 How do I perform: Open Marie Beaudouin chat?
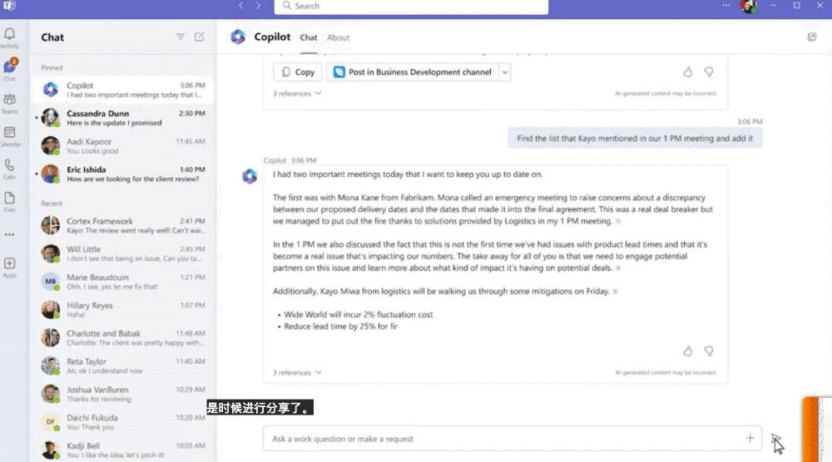122,282
